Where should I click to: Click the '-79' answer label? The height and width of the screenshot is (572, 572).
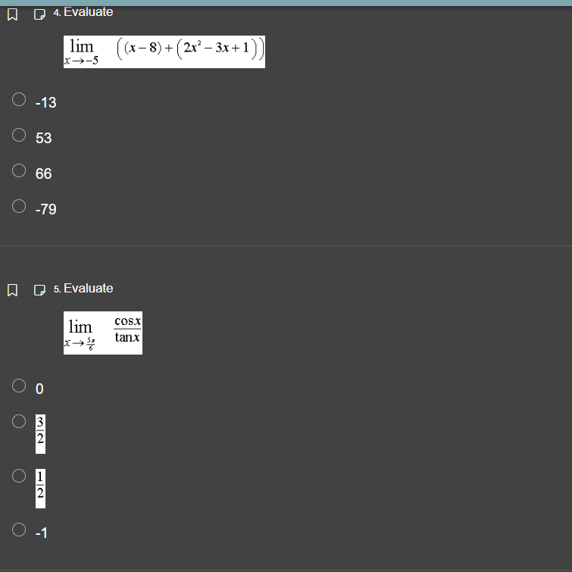46,209
